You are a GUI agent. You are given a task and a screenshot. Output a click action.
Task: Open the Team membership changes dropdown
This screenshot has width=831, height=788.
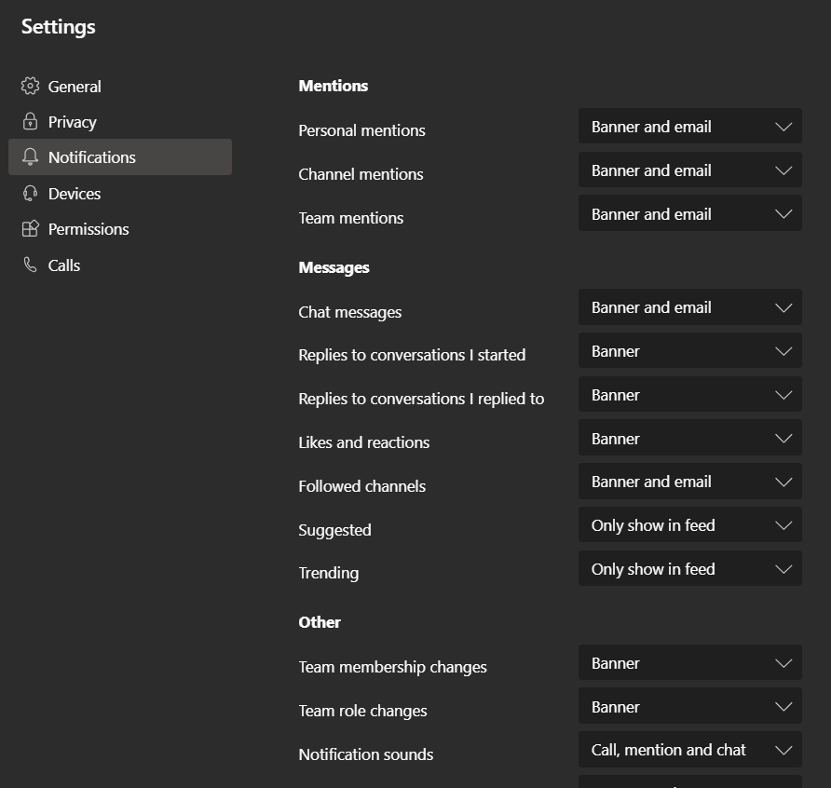click(689, 663)
